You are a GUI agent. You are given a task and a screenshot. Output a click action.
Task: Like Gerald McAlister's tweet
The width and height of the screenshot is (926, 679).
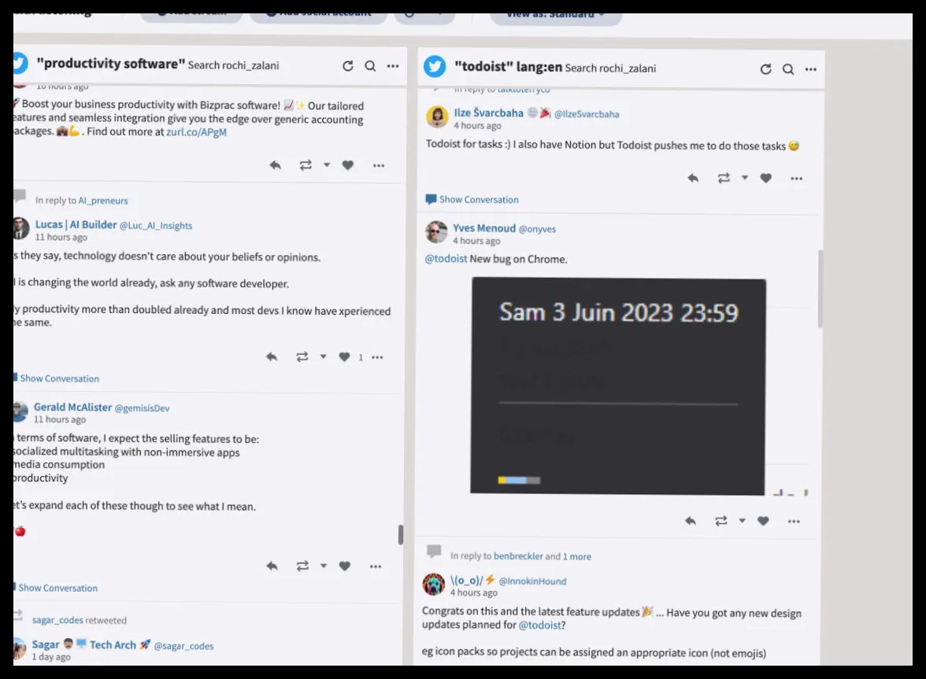pyautogui.click(x=345, y=566)
